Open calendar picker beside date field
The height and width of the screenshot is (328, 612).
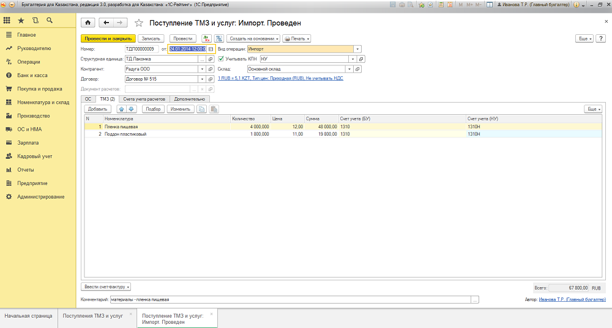click(211, 49)
